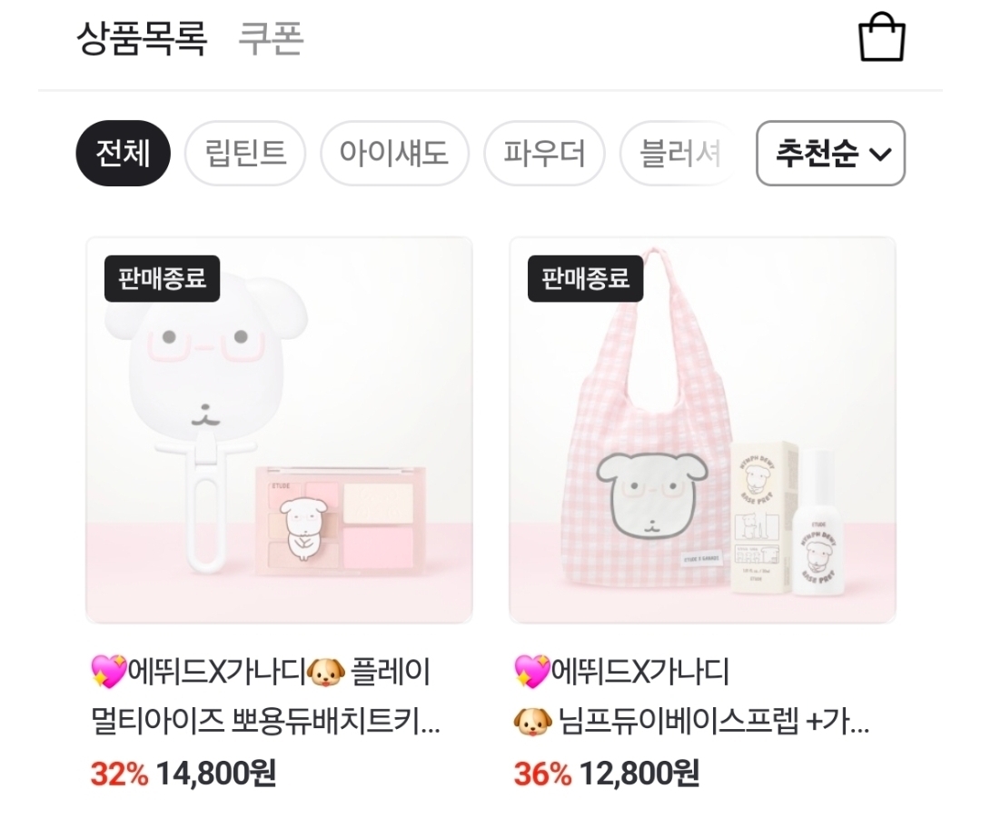Select the 립틴트 filter chip

point(245,154)
